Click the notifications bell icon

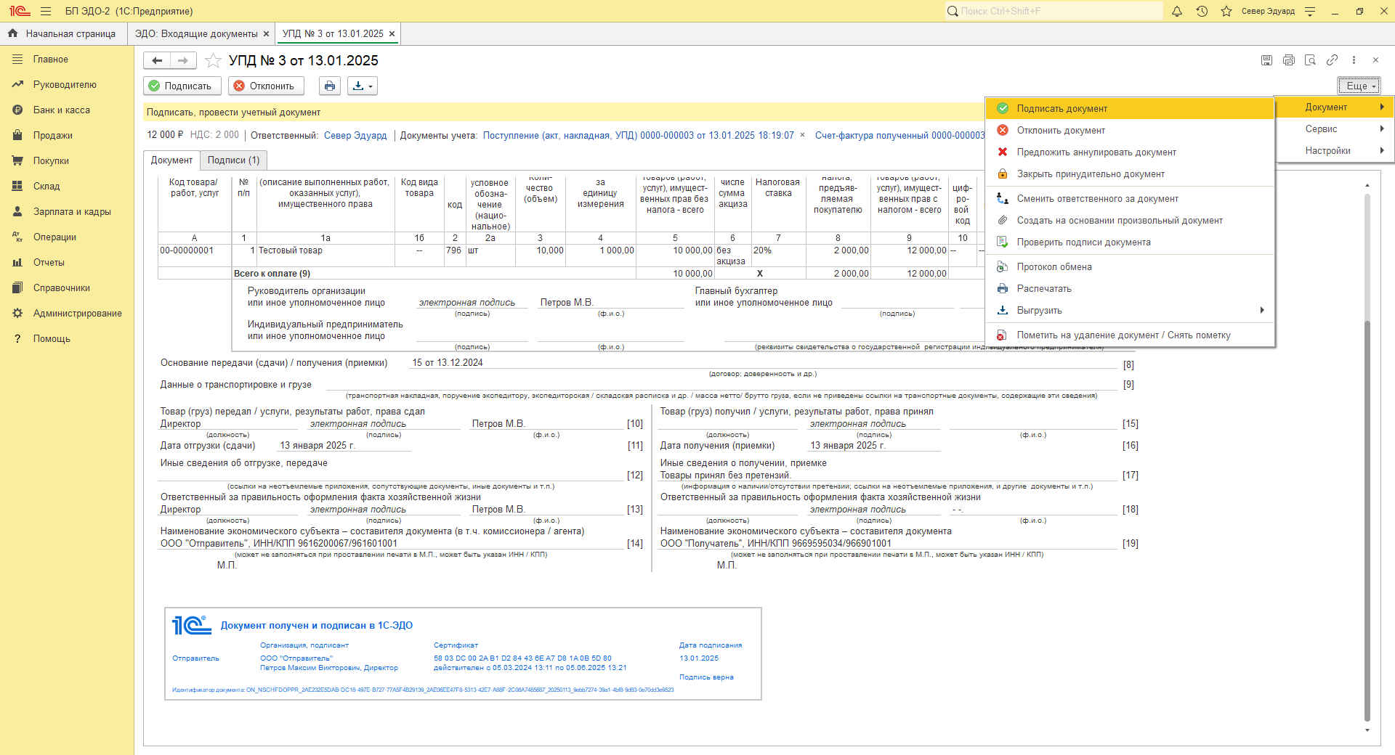1177,12
